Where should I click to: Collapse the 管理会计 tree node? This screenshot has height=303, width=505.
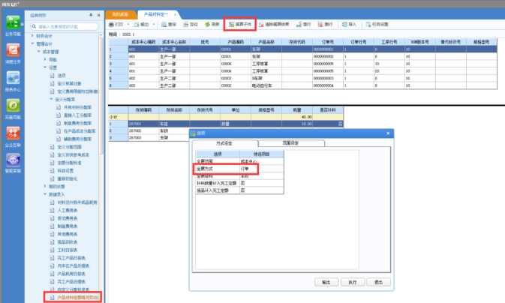[x=32, y=43]
